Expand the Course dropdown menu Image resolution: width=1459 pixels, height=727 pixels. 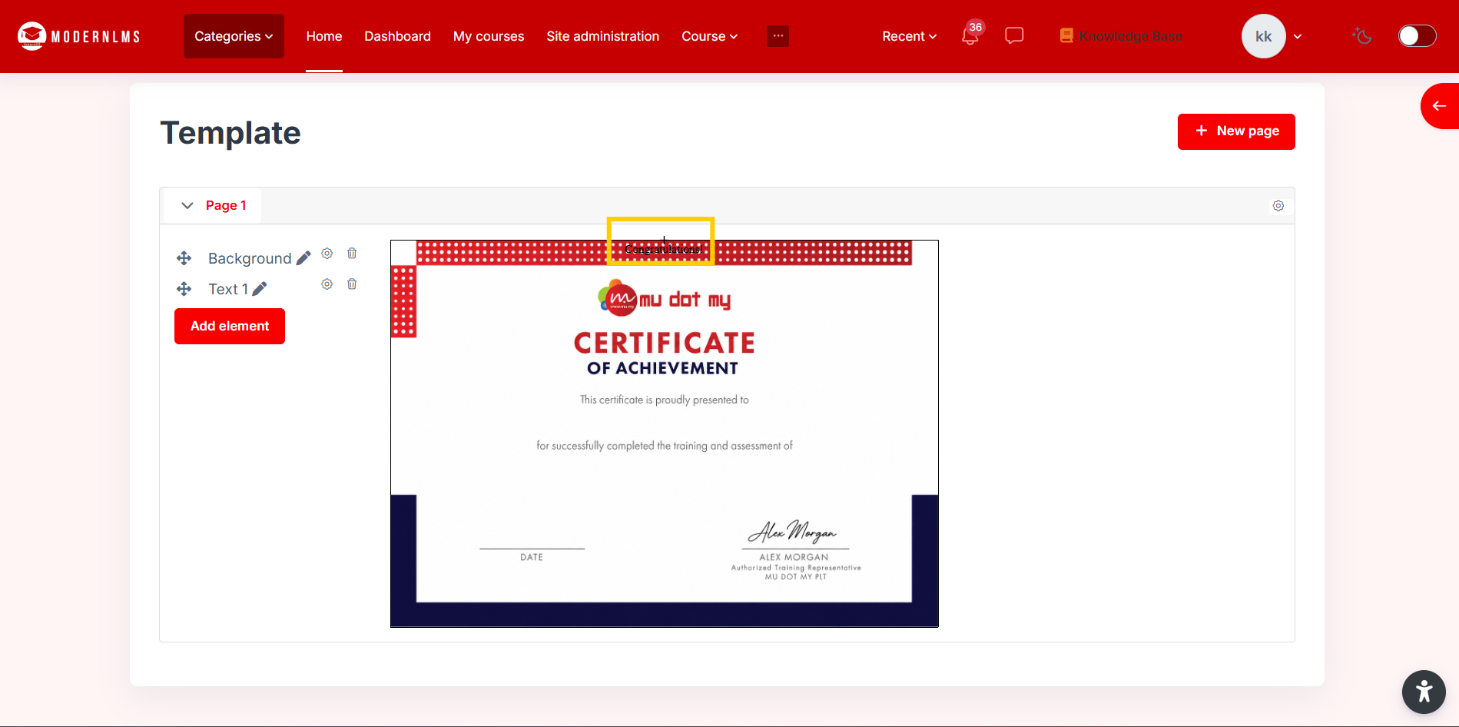(710, 36)
